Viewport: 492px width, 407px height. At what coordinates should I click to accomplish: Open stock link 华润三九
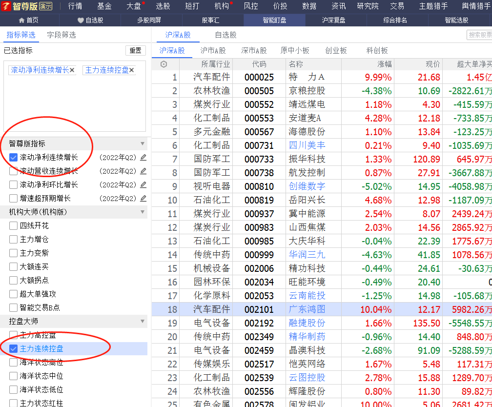[x=307, y=254]
